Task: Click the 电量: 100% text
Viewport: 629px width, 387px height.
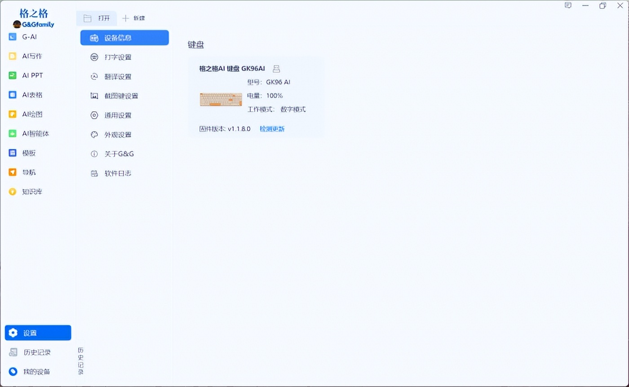Action: coord(265,96)
